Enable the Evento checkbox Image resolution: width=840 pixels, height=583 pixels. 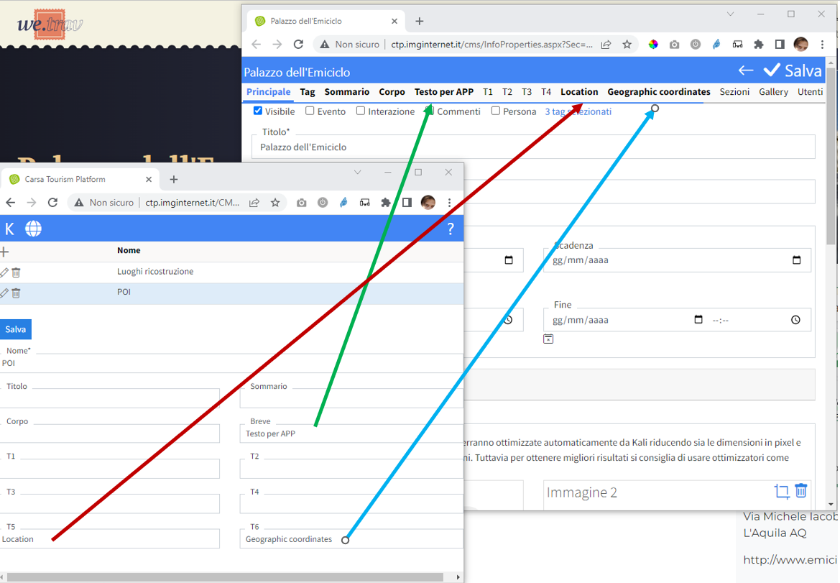pyautogui.click(x=310, y=111)
